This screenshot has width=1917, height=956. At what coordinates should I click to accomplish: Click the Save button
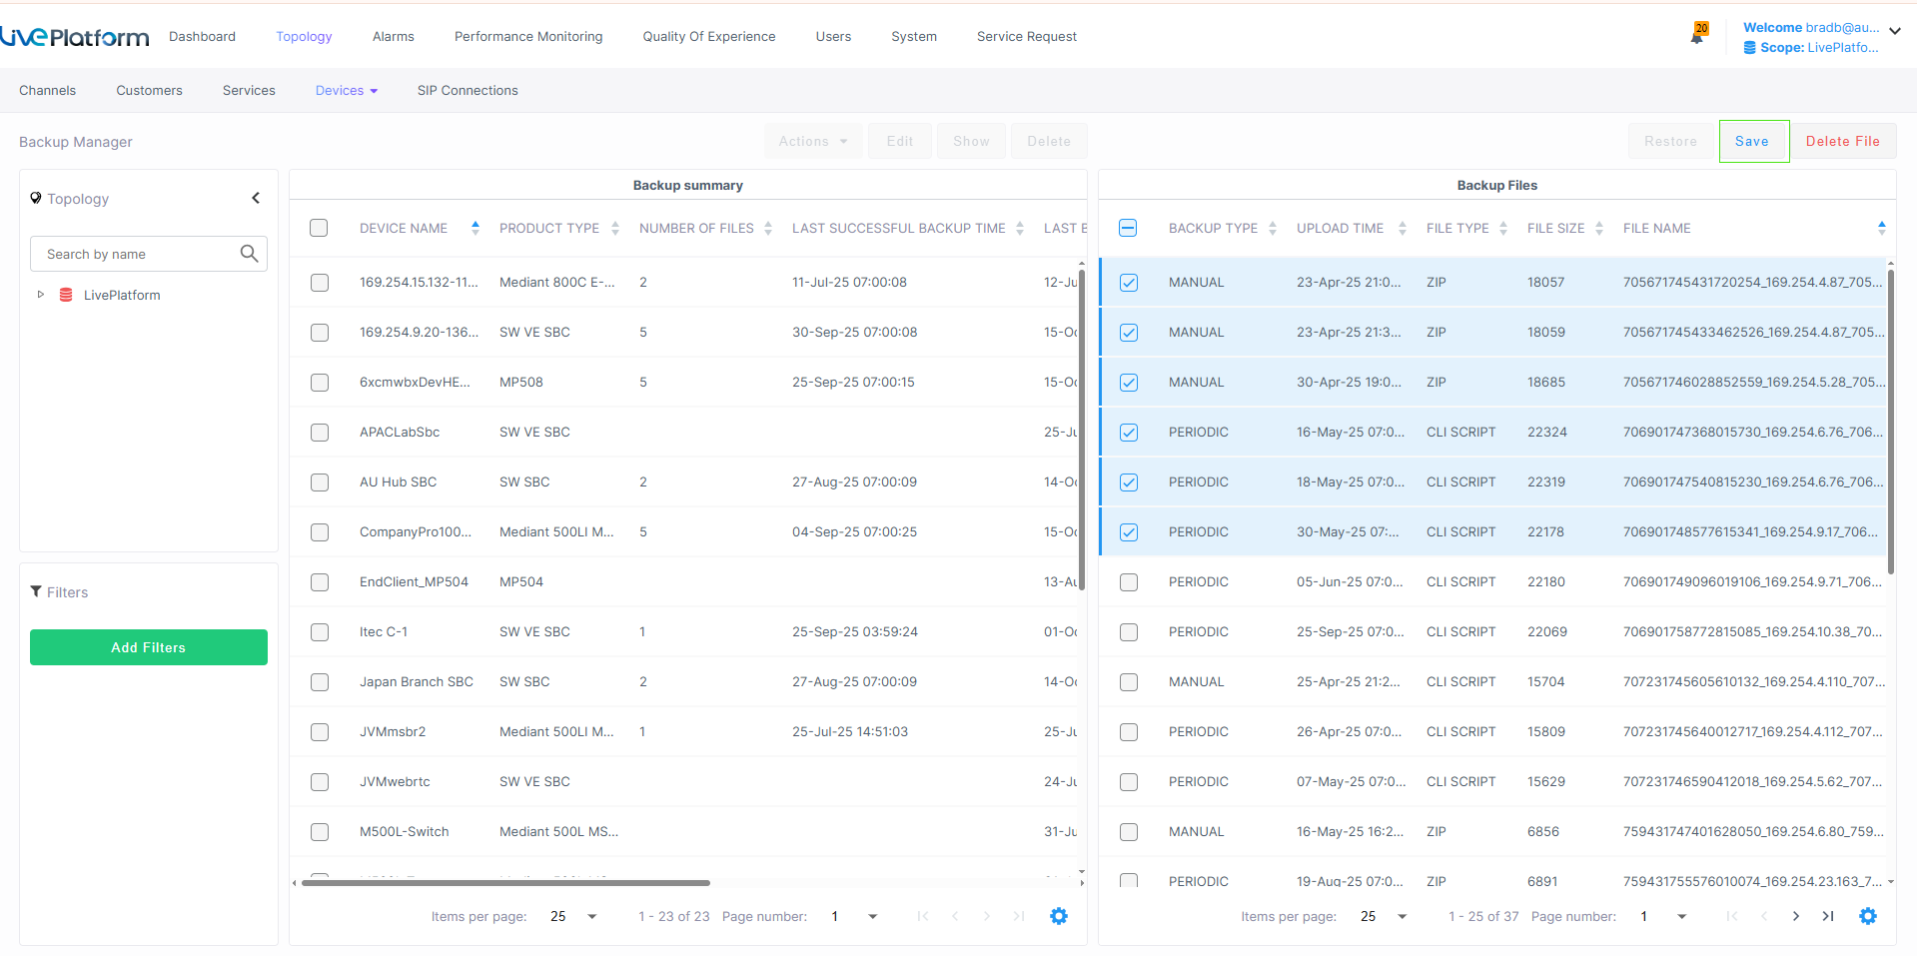point(1752,141)
